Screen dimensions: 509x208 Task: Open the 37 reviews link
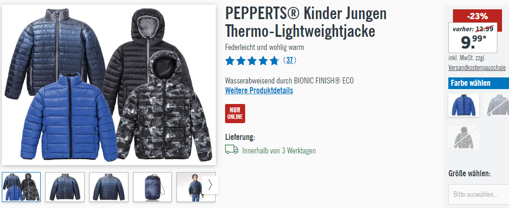click(x=290, y=60)
